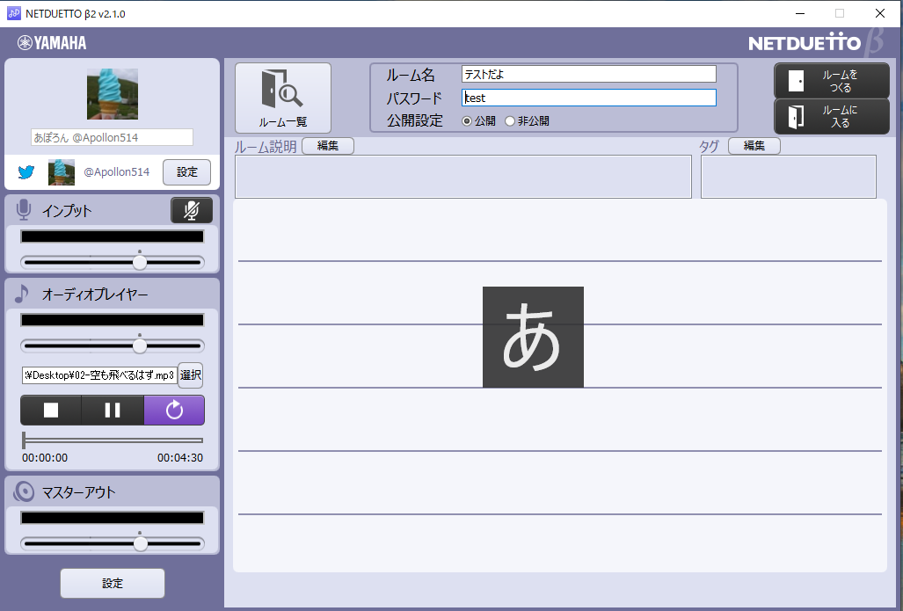Click the パスワード input field

pos(588,98)
